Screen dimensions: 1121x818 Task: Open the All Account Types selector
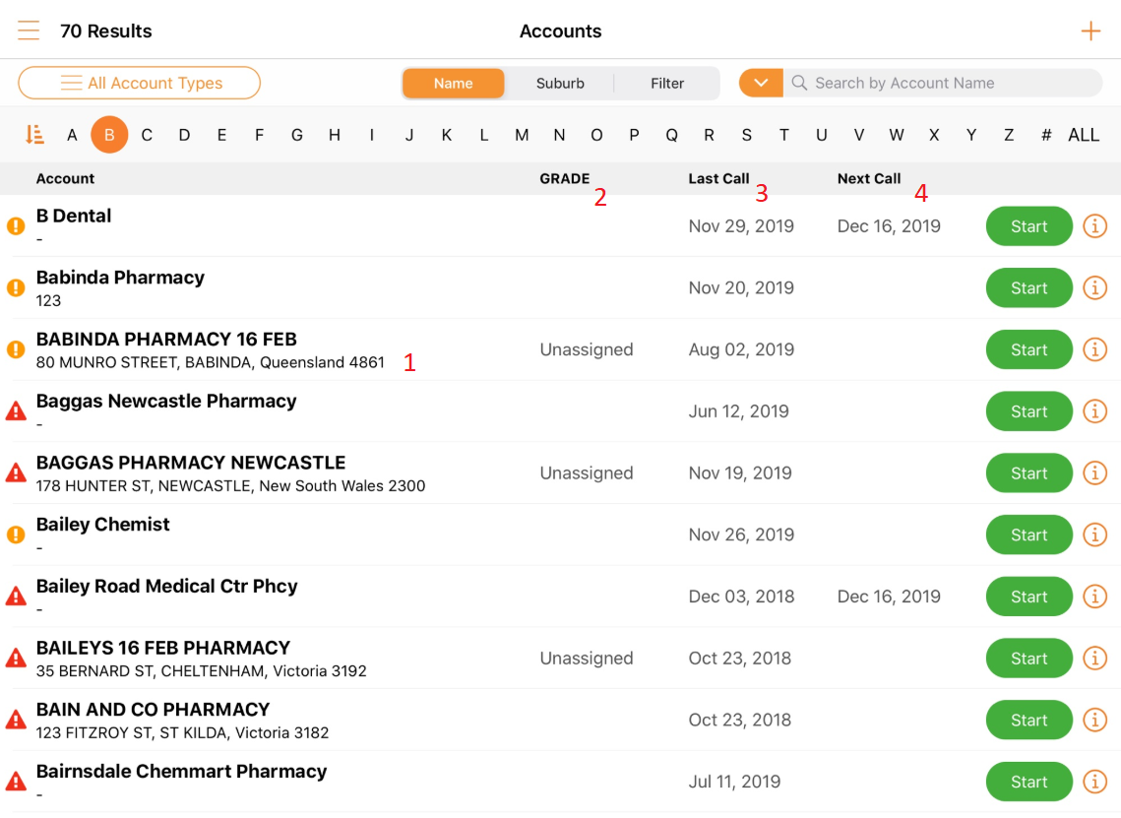pos(140,83)
